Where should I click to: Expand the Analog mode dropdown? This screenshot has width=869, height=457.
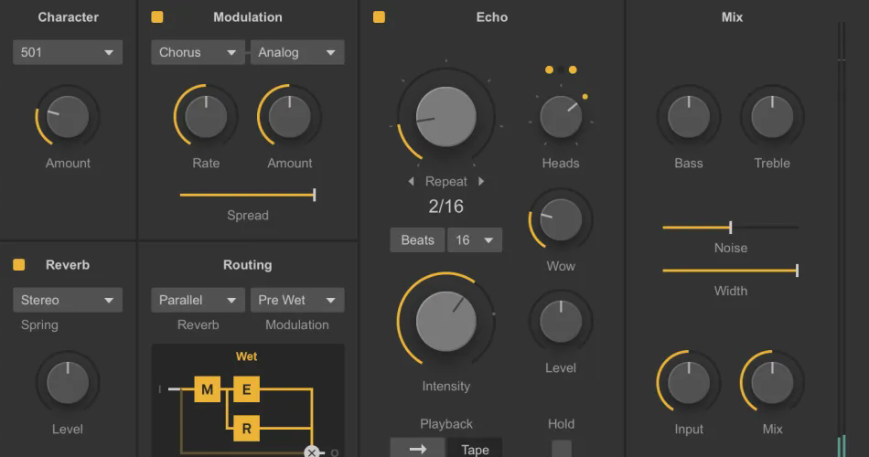297,53
